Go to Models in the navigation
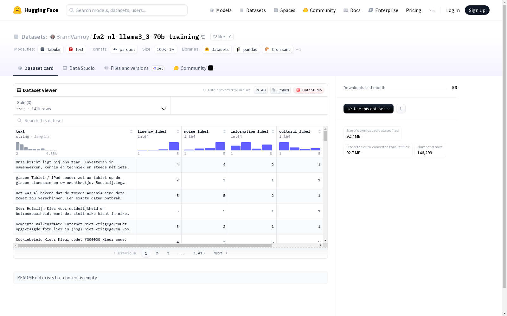Image resolution: width=507 pixels, height=316 pixels. pos(221,10)
